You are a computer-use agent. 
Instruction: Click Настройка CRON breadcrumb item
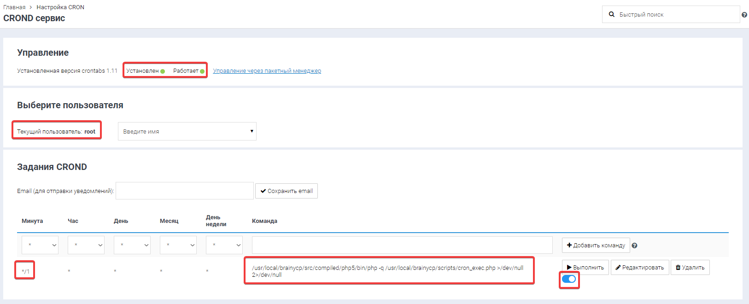[x=60, y=7]
